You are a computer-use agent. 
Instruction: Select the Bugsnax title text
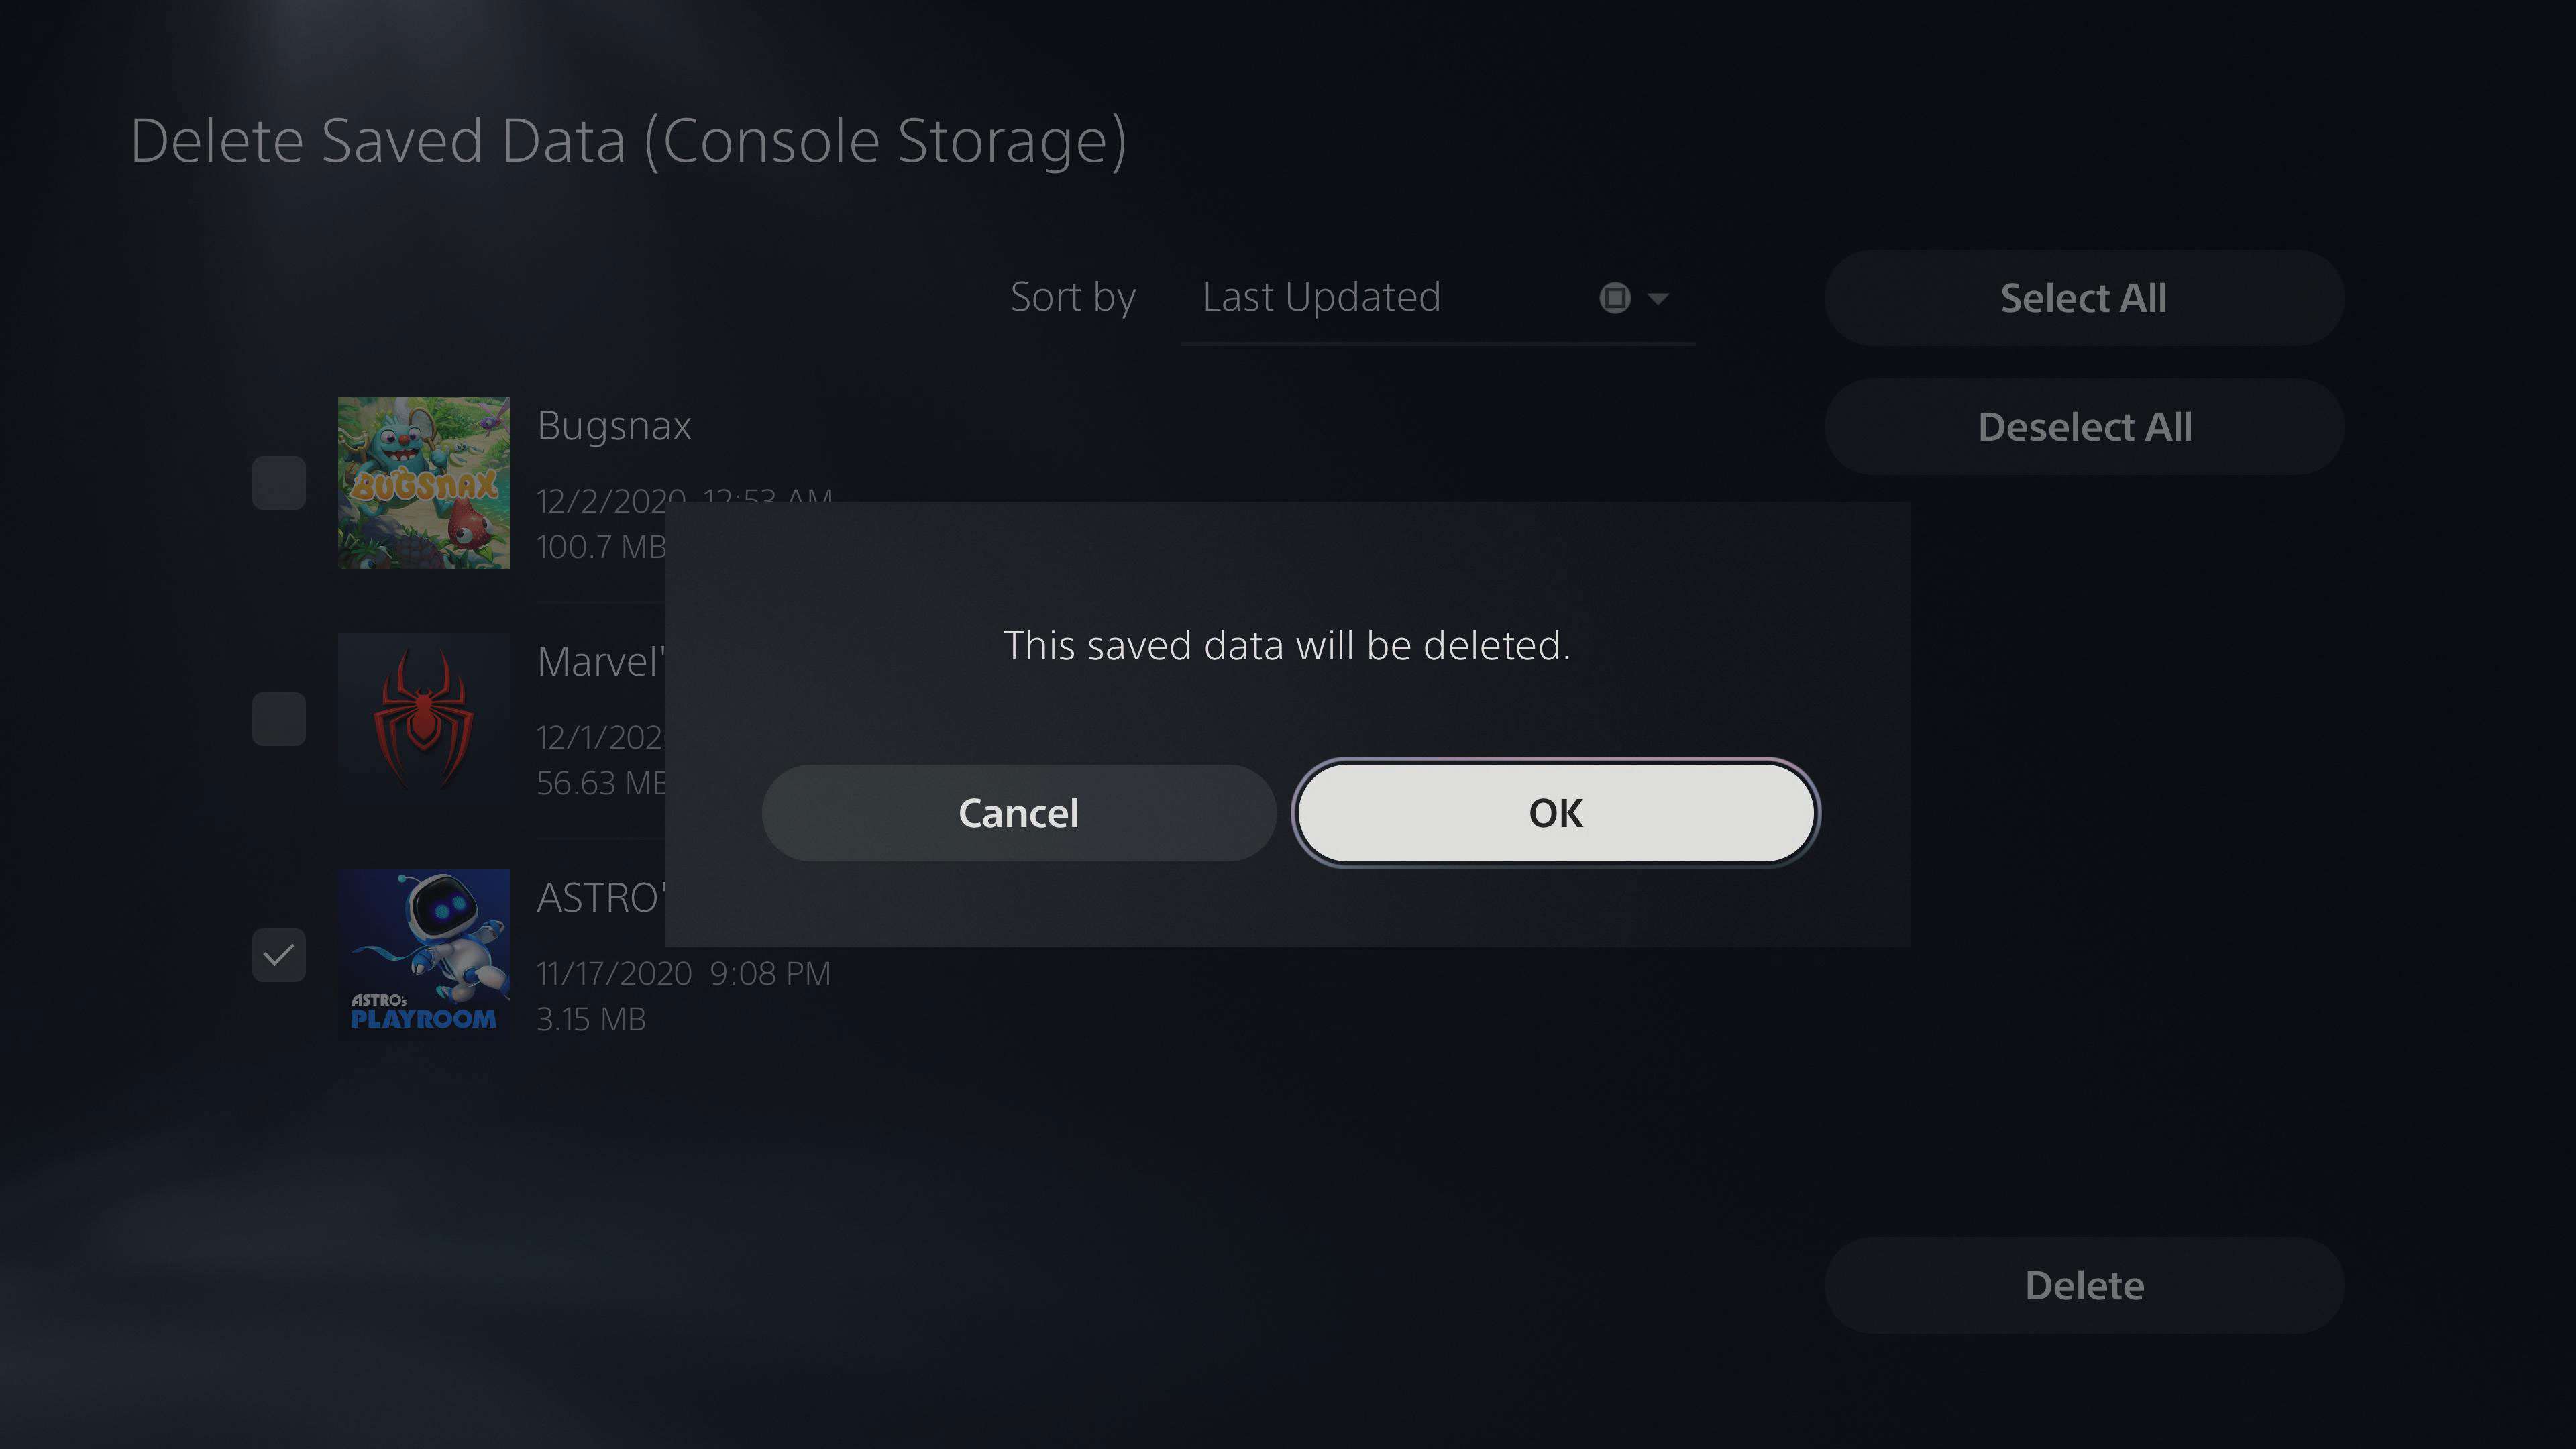click(614, 426)
